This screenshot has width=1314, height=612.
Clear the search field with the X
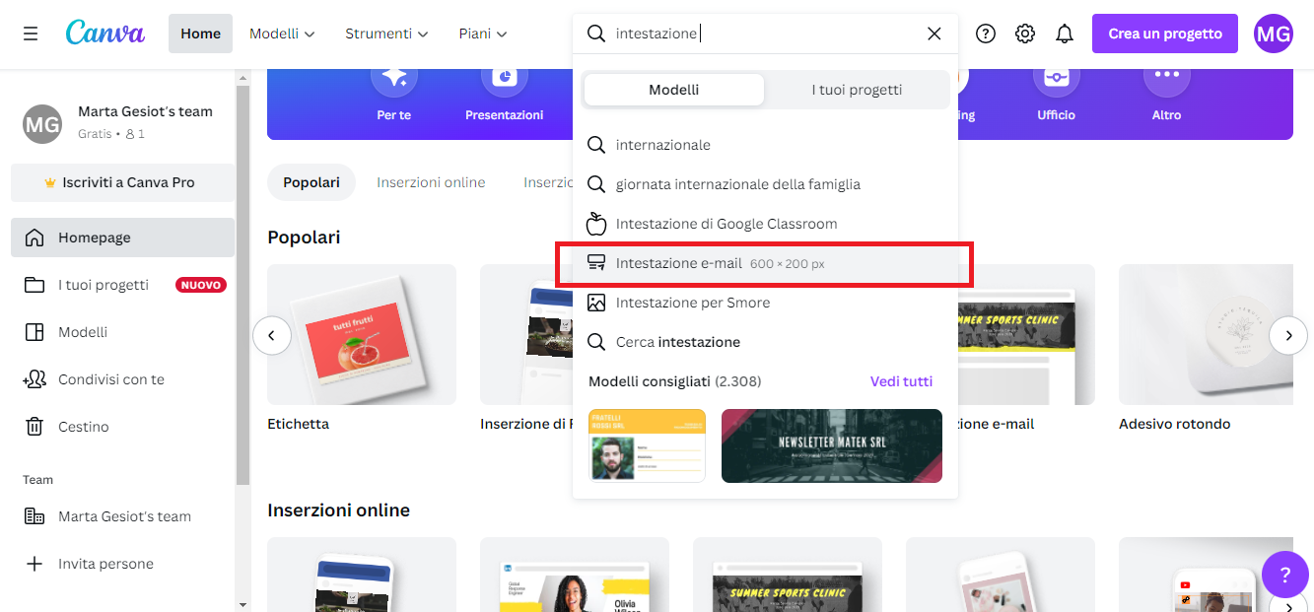click(x=934, y=33)
